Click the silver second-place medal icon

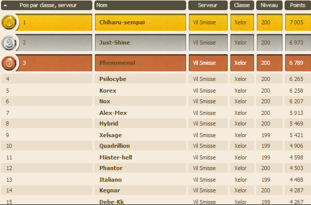pyautogui.click(x=9, y=43)
